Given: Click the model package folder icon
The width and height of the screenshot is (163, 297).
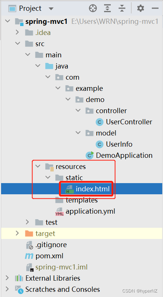Looking at the screenshot, I should 90,133.
